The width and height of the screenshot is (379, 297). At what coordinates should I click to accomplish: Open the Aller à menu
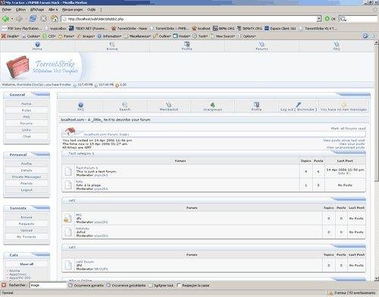(53, 9)
